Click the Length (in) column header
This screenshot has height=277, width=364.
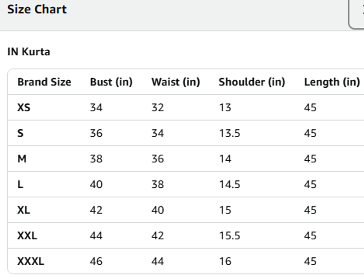pos(332,82)
